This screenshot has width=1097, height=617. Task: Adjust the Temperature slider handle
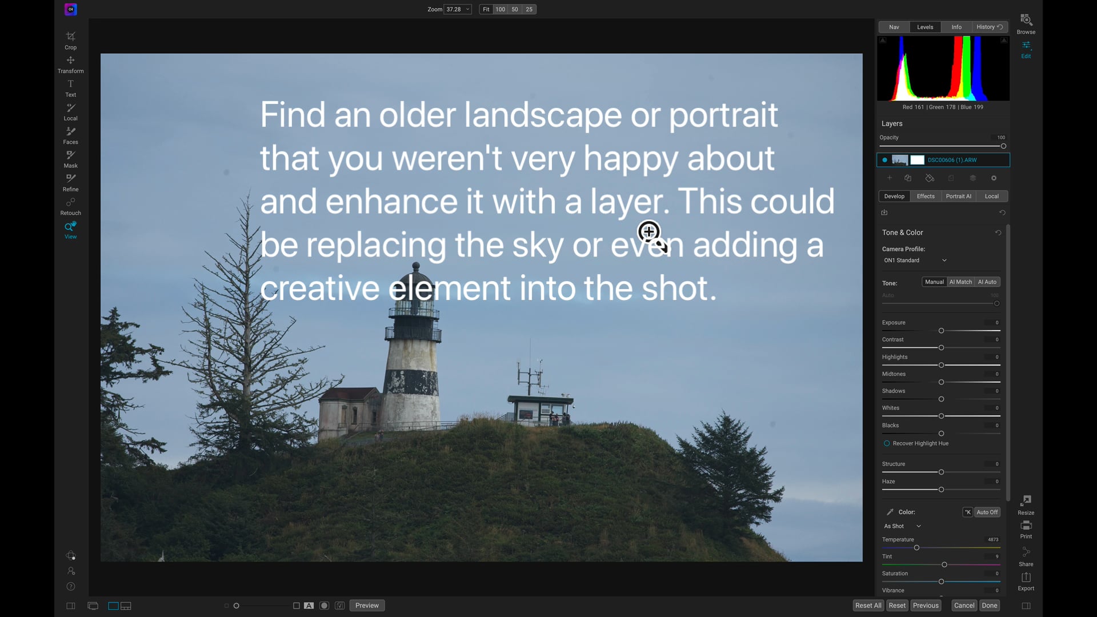click(x=916, y=548)
